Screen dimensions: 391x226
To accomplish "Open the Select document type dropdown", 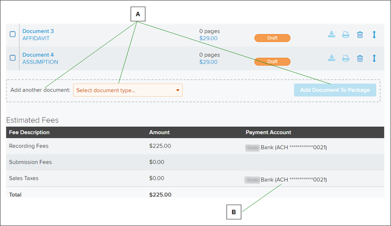I will click(x=128, y=90).
